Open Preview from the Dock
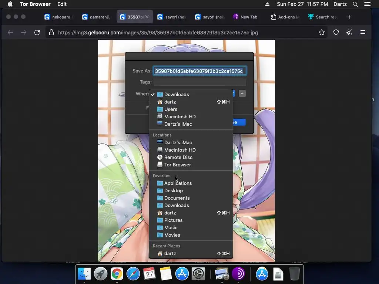Image resolution: width=379 pixels, height=284 pixels. tap(222, 274)
